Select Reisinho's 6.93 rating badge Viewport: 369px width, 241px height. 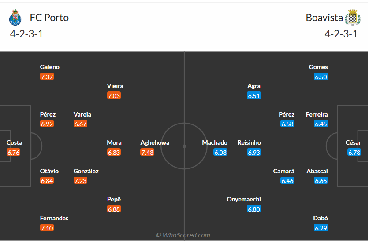tap(254, 152)
